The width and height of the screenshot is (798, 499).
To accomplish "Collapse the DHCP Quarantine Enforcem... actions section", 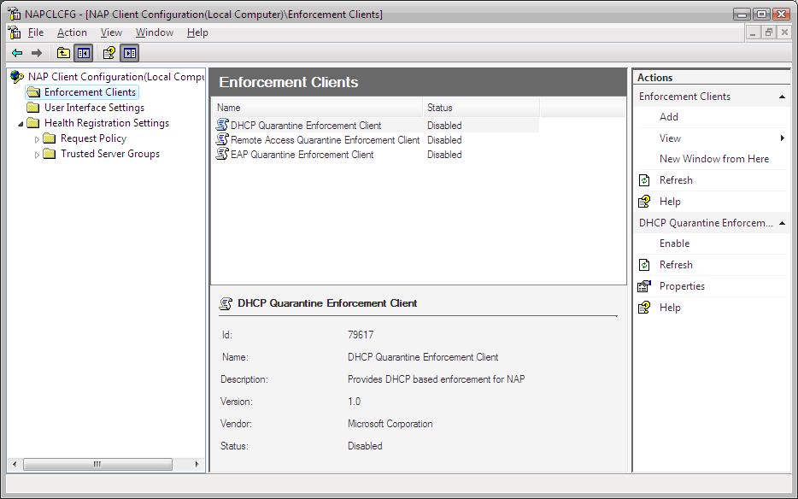I will pos(782,223).
